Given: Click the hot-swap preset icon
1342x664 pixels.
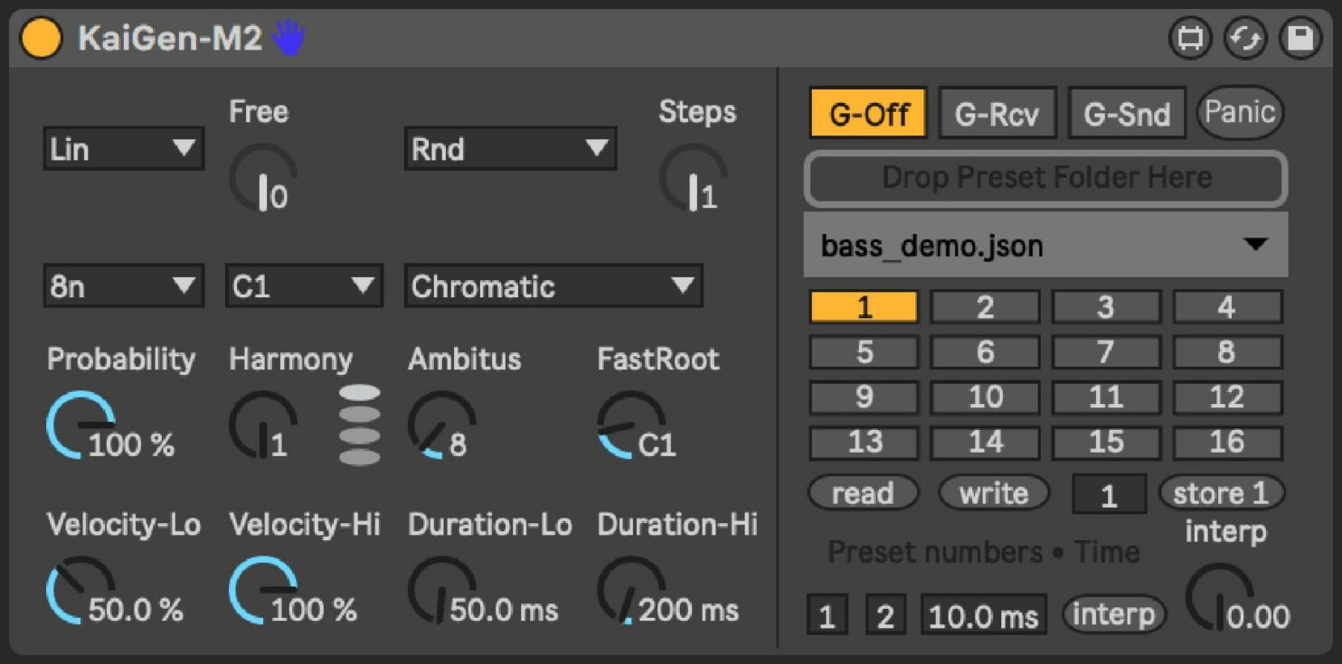Looking at the screenshot, I should [1245, 40].
